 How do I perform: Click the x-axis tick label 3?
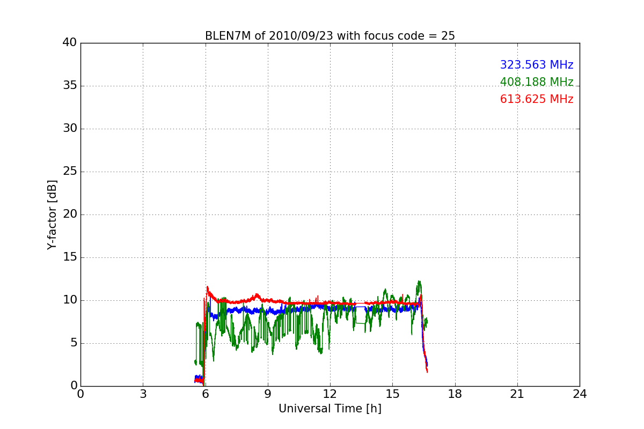coord(143,394)
